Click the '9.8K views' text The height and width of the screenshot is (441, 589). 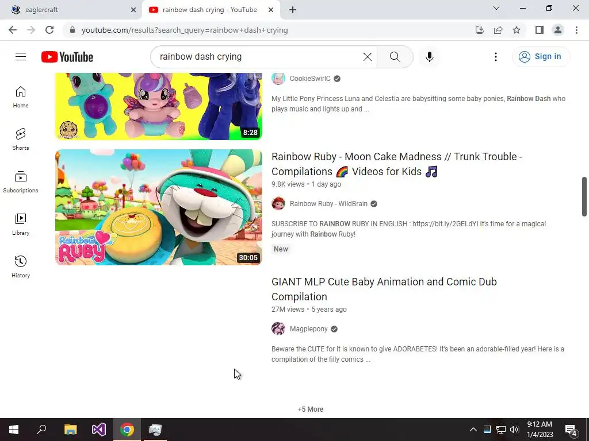(288, 184)
